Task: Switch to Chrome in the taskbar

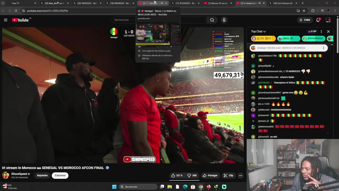Action: coord(201,187)
